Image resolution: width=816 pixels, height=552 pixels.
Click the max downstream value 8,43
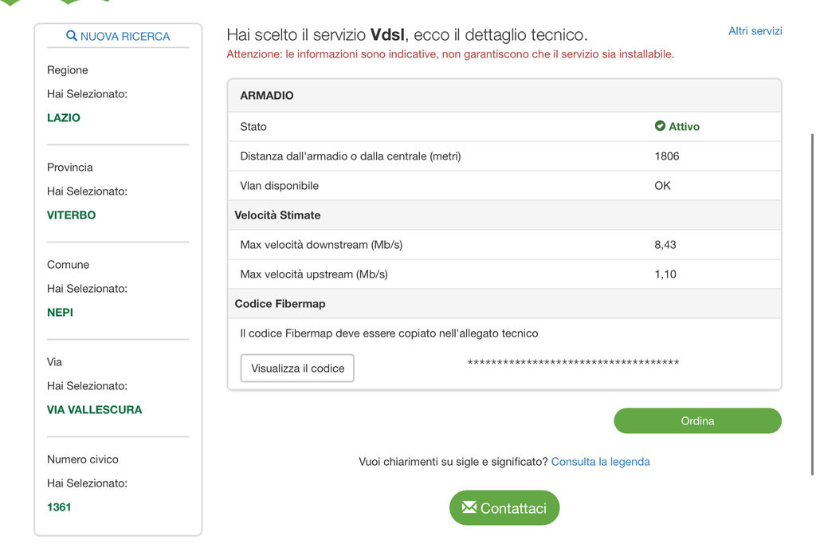(665, 245)
